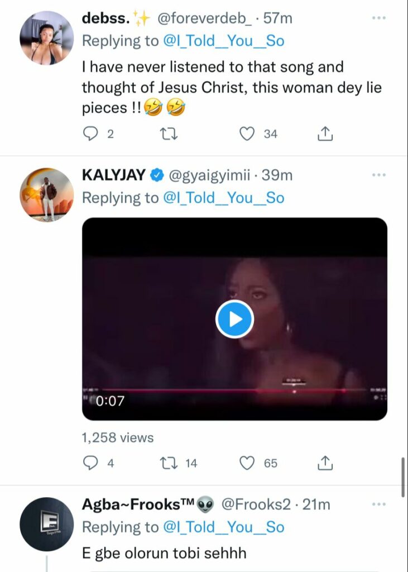Open @I_Told_You_So link in KALYJAY reply
The width and height of the screenshot is (408, 572).
223,198
